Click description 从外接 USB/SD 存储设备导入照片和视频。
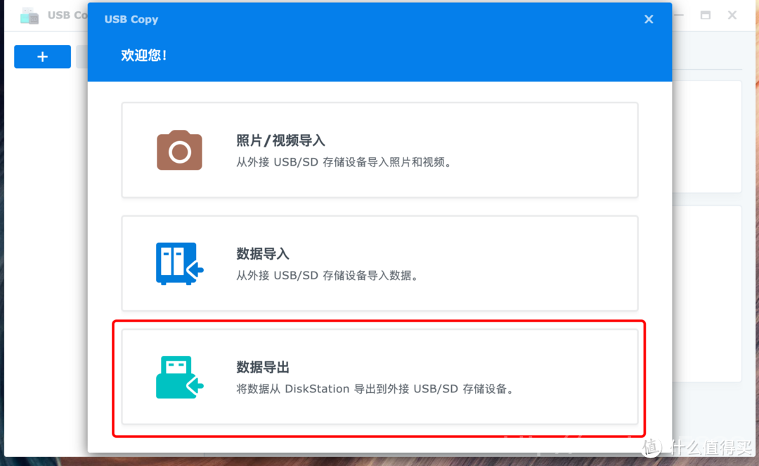This screenshot has height=466, width=759. coord(344,162)
